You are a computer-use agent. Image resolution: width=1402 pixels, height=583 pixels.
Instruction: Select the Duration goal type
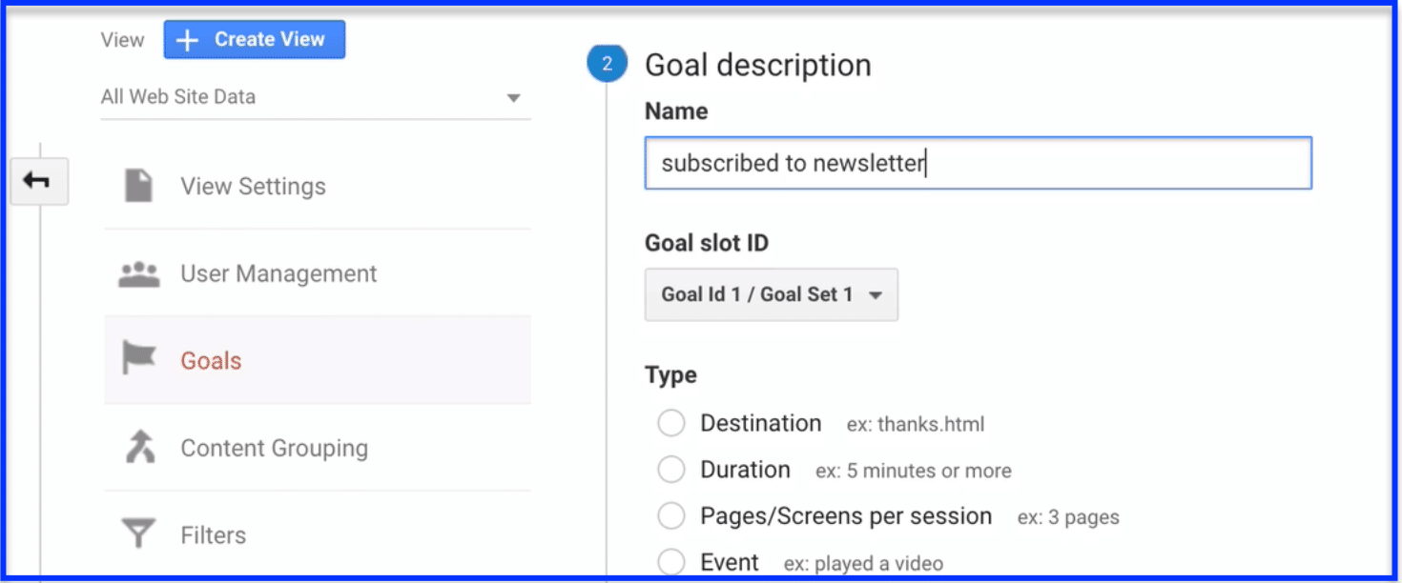click(x=671, y=470)
